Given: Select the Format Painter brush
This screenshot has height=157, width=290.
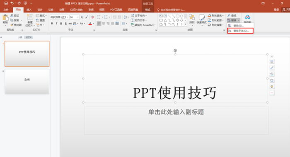Looking at the screenshot, I should pyautogui.click(x=12, y=25).
